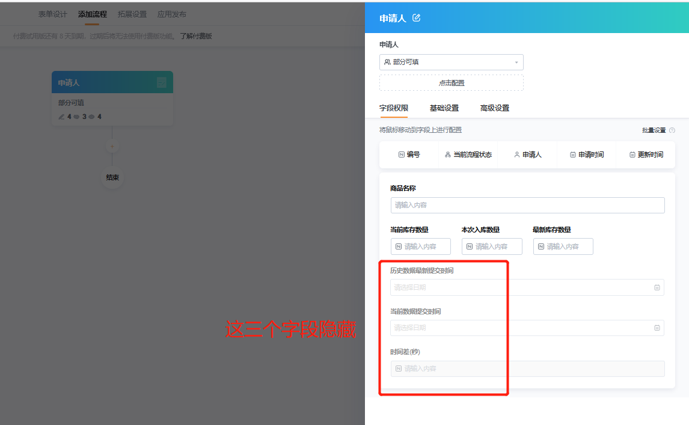This screenshot has width=689, height=425.
Task: Switch to the 字段权限 tab
Action: [394, 108]
